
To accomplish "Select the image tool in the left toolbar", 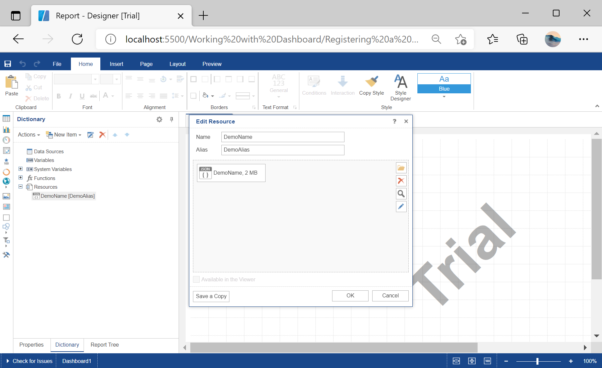I will [6, 196].
